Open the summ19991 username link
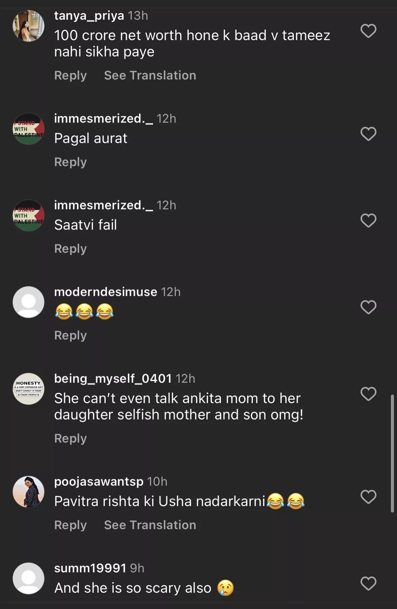397x609 pixels. click(90, 568)
